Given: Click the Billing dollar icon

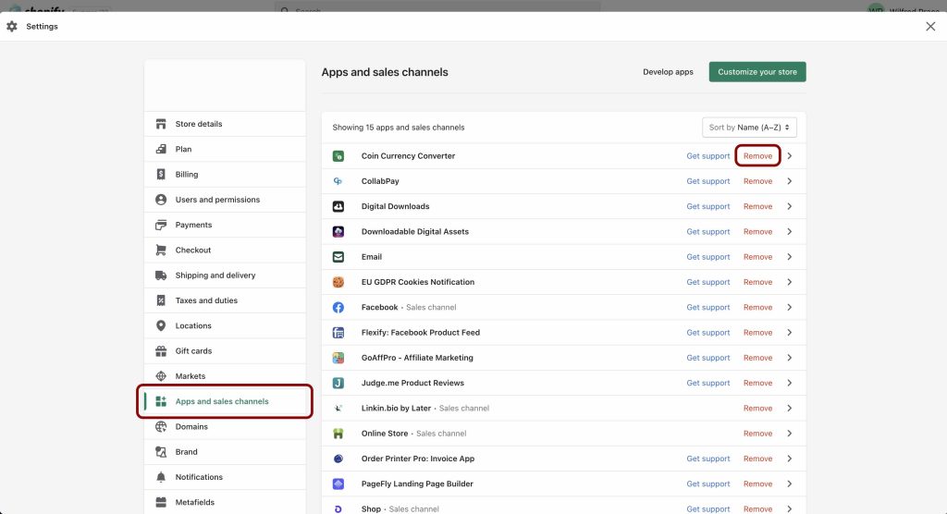Looking at the screenshot, I should tap(161, 175).
